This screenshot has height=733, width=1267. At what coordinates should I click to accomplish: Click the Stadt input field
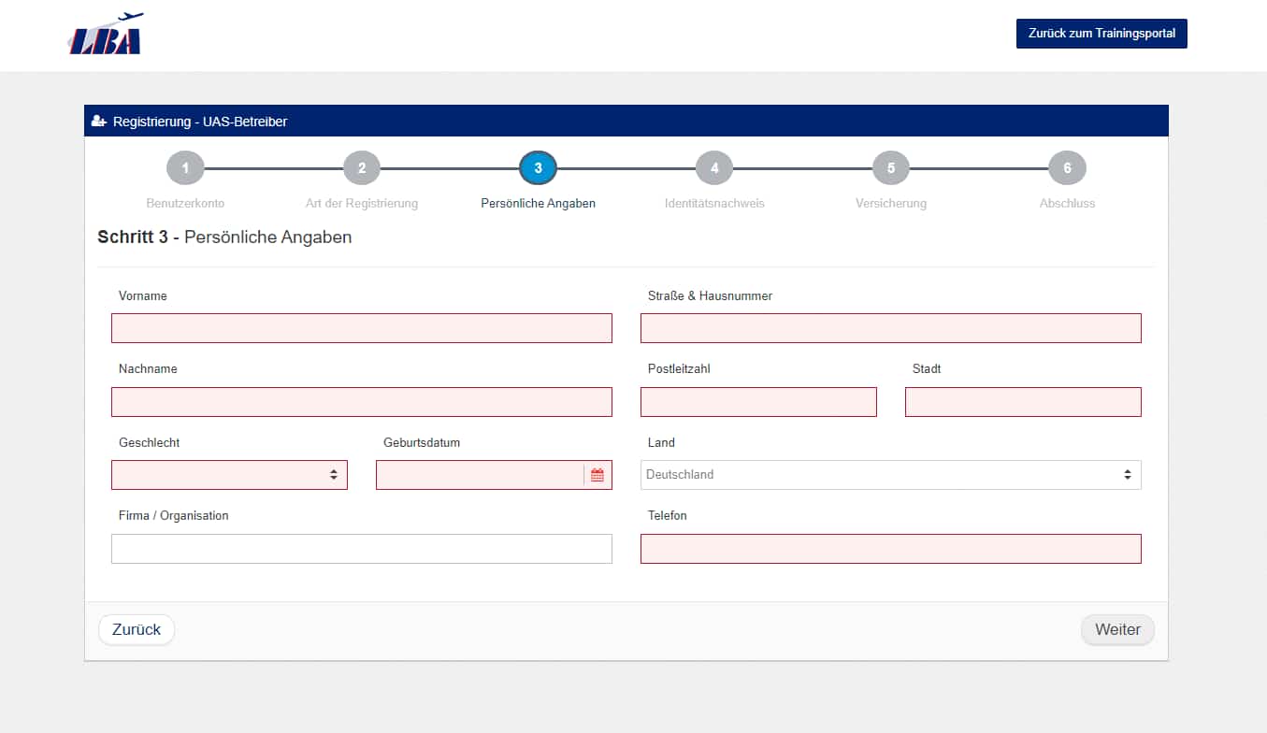click(1023, 402)
